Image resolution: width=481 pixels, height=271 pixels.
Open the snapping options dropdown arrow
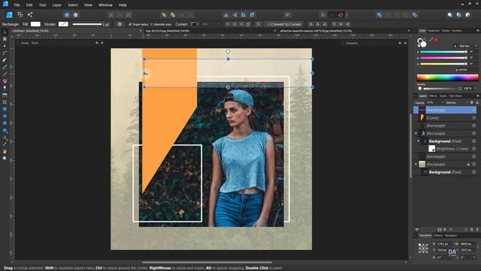[347, 15]
